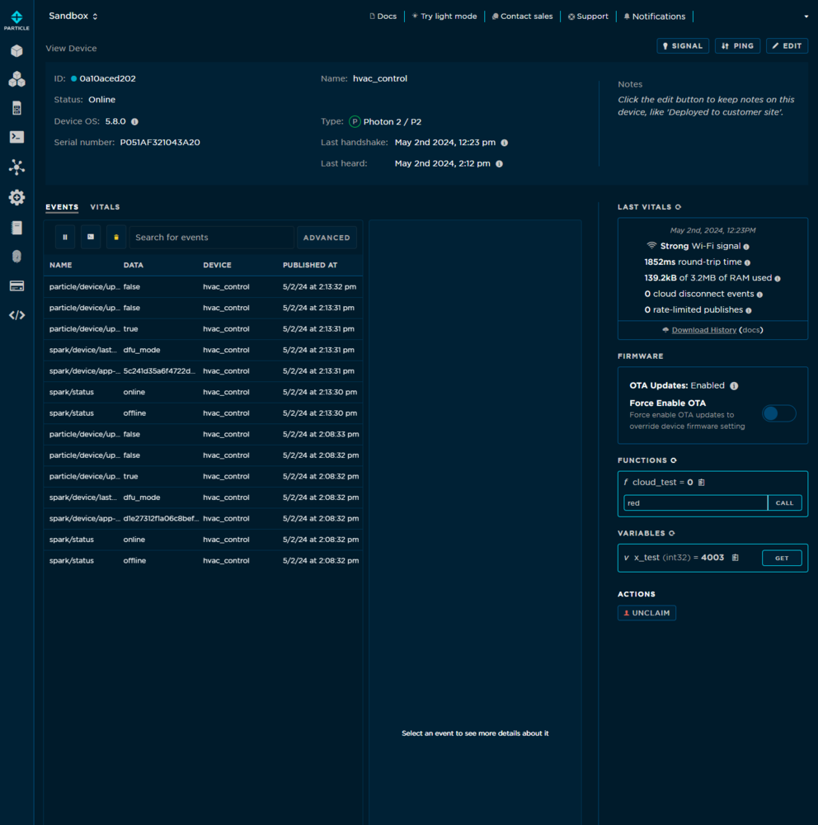
Task: Click the EDIT device button
Action: [787, 46]
